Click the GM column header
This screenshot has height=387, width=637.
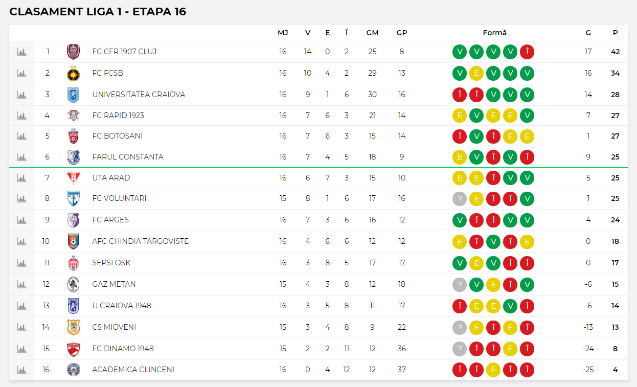372,33
